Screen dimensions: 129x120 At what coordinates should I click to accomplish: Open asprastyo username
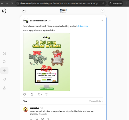point(35,108)
